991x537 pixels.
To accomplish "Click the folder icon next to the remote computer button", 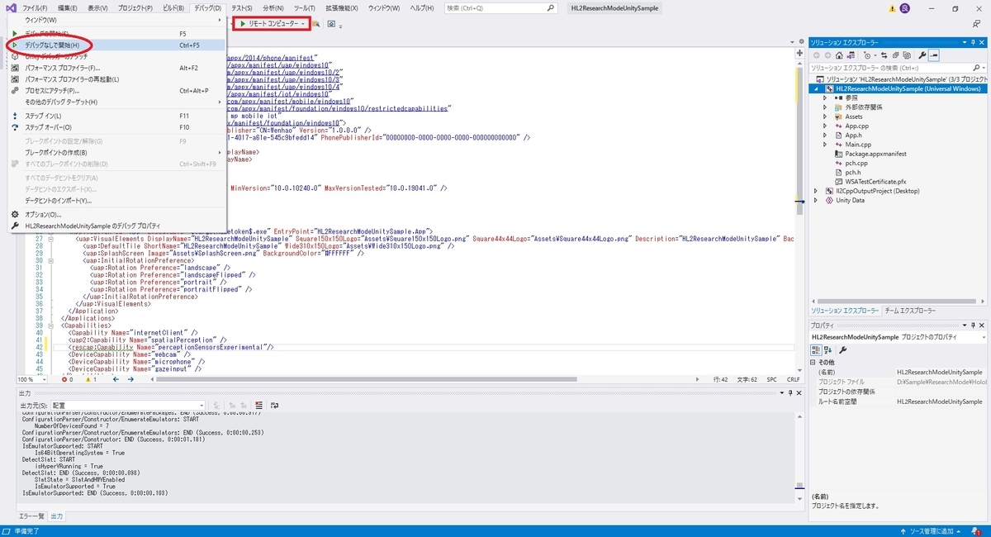I will pos(316,24).
